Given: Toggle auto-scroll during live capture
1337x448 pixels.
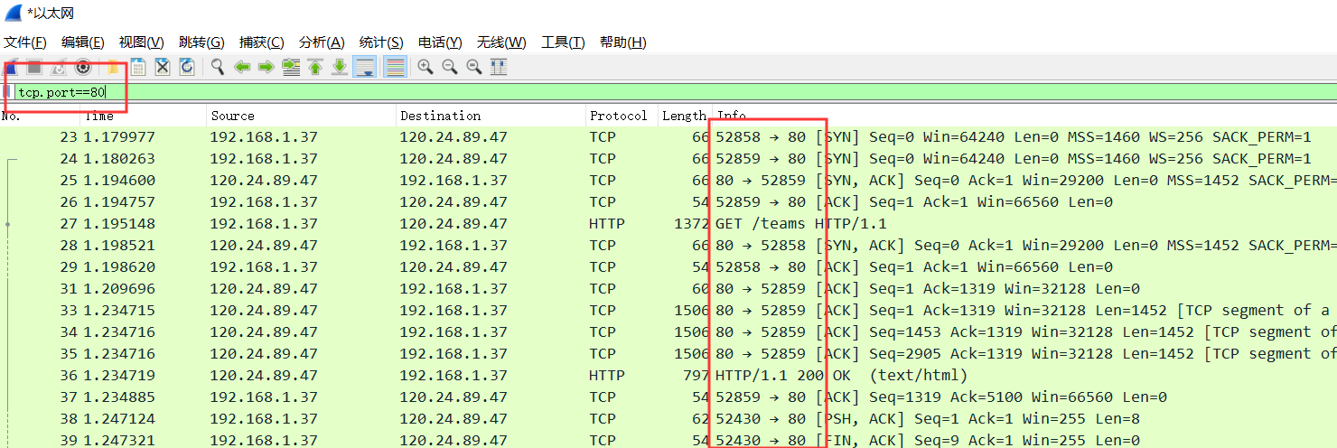Looking at the screenshot, I should [x=365, y=67].
